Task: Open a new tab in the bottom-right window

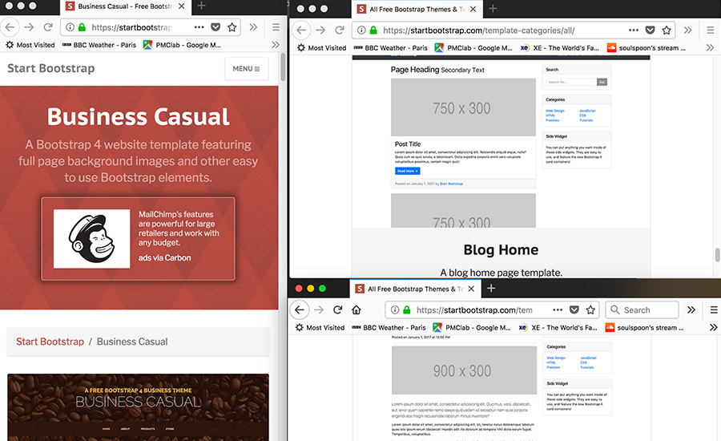Action: coord(491,288)
